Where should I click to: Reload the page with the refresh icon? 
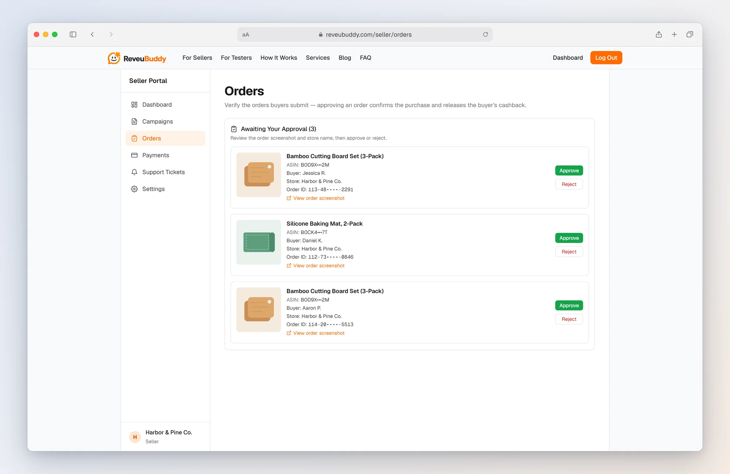coord(485,34)
